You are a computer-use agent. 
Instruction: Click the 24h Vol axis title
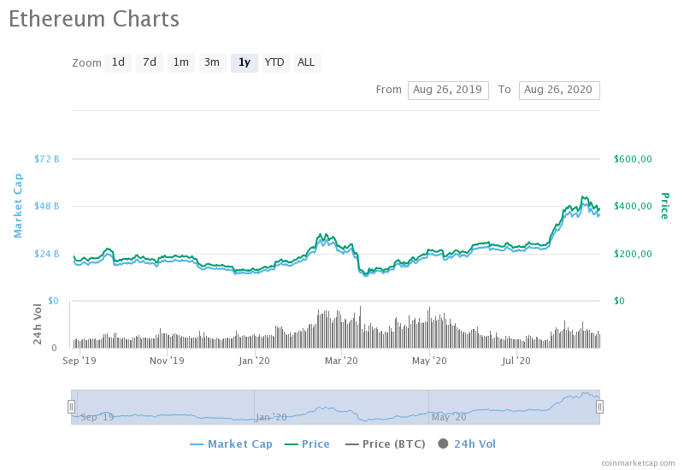pos(38,325)
